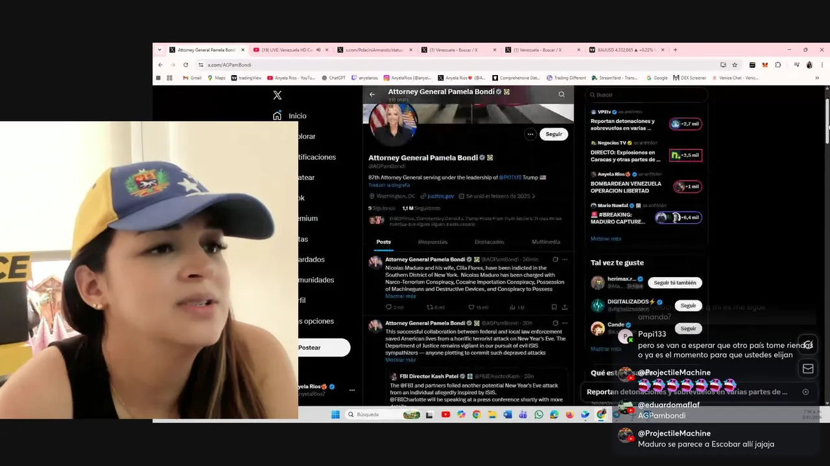Image resolution: width=830 pixels, height=466 pixels.
Task: Follow Attorney General Pamela Bondi
Action: click(x=554, y=134)
